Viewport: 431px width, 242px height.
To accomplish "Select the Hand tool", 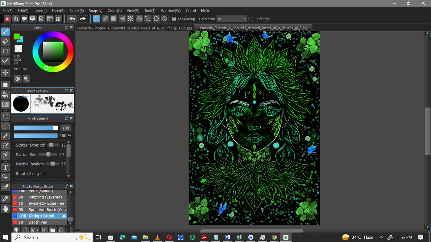I will [5, 209].
